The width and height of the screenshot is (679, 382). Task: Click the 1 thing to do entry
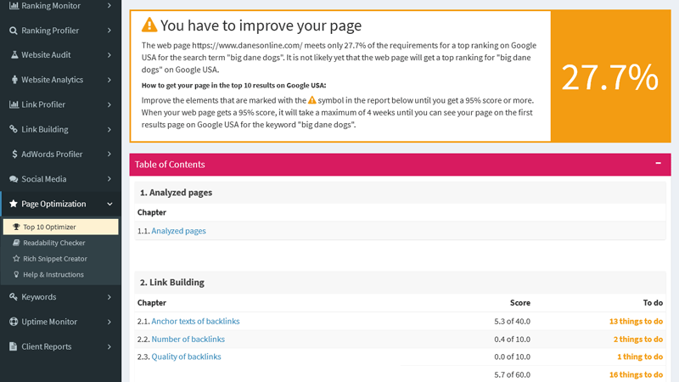pyautogui.click(x=640, y=357)
